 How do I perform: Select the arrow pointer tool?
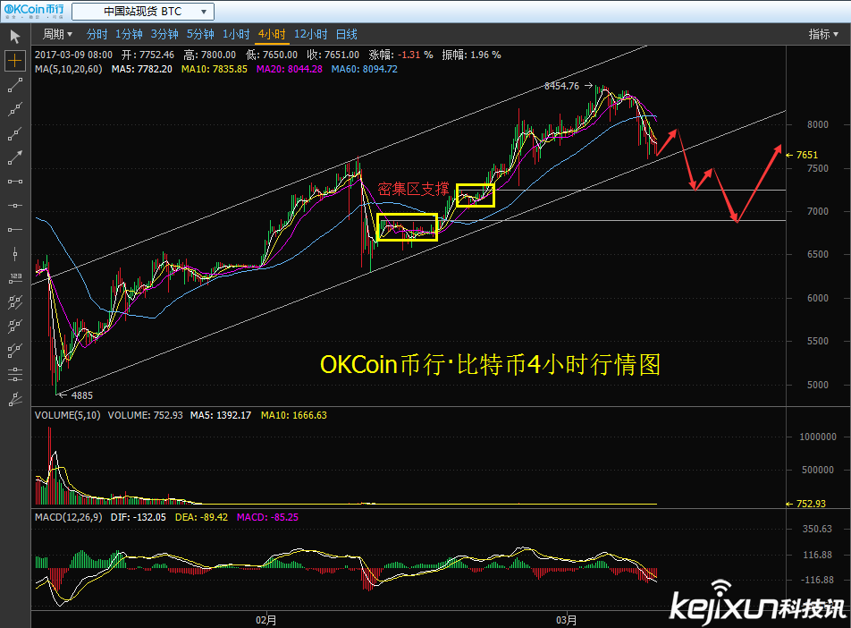point(14,37)
